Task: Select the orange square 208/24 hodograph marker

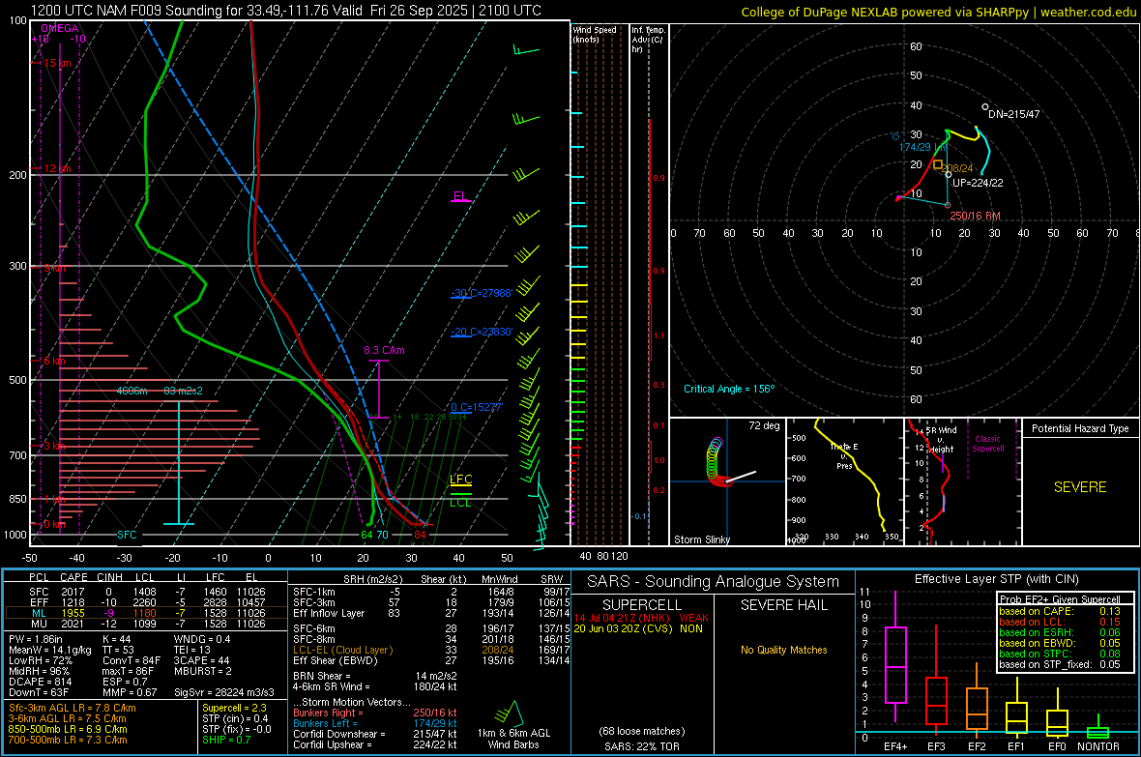Action: (x=938, y=165)
